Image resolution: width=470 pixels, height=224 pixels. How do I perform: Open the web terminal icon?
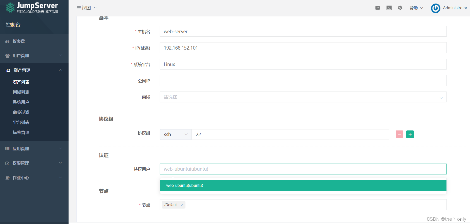[x=389, y=8]
